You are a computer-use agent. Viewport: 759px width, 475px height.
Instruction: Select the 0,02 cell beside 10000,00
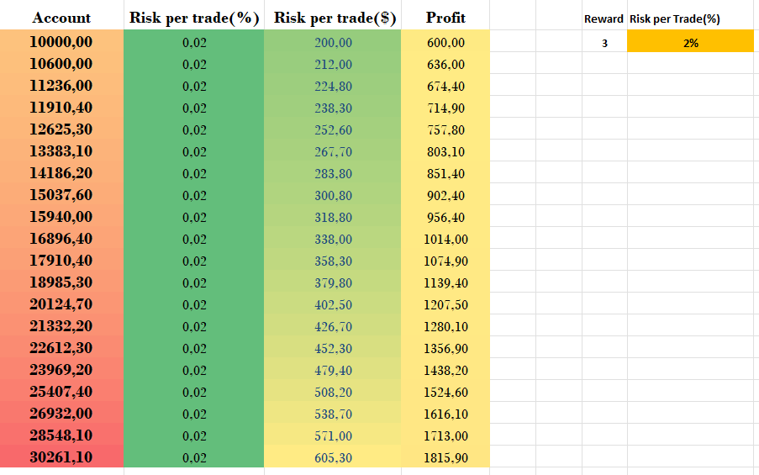(x=193, y=42)
